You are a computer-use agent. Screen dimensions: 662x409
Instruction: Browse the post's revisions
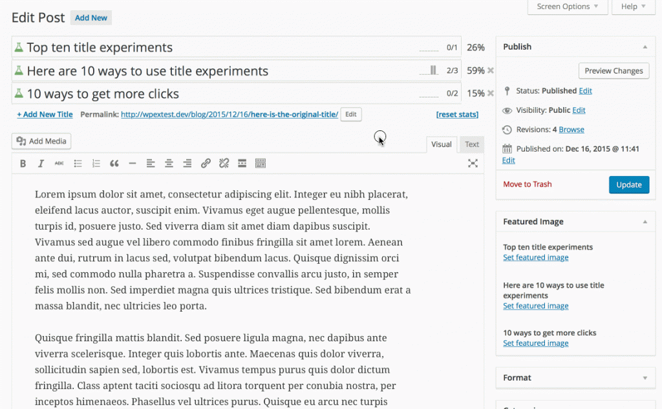(571, 129)
